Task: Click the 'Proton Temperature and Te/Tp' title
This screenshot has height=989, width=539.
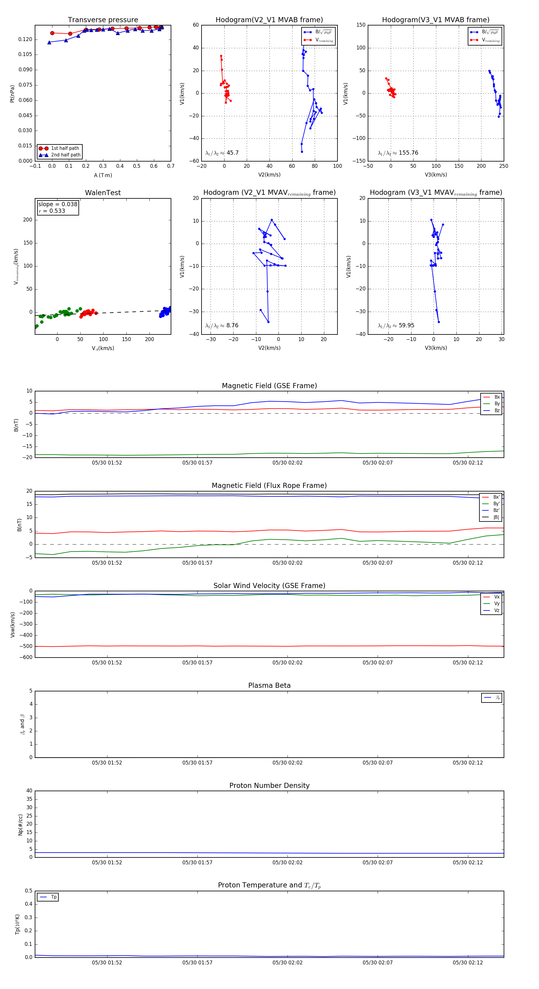Action: [269, 885]
